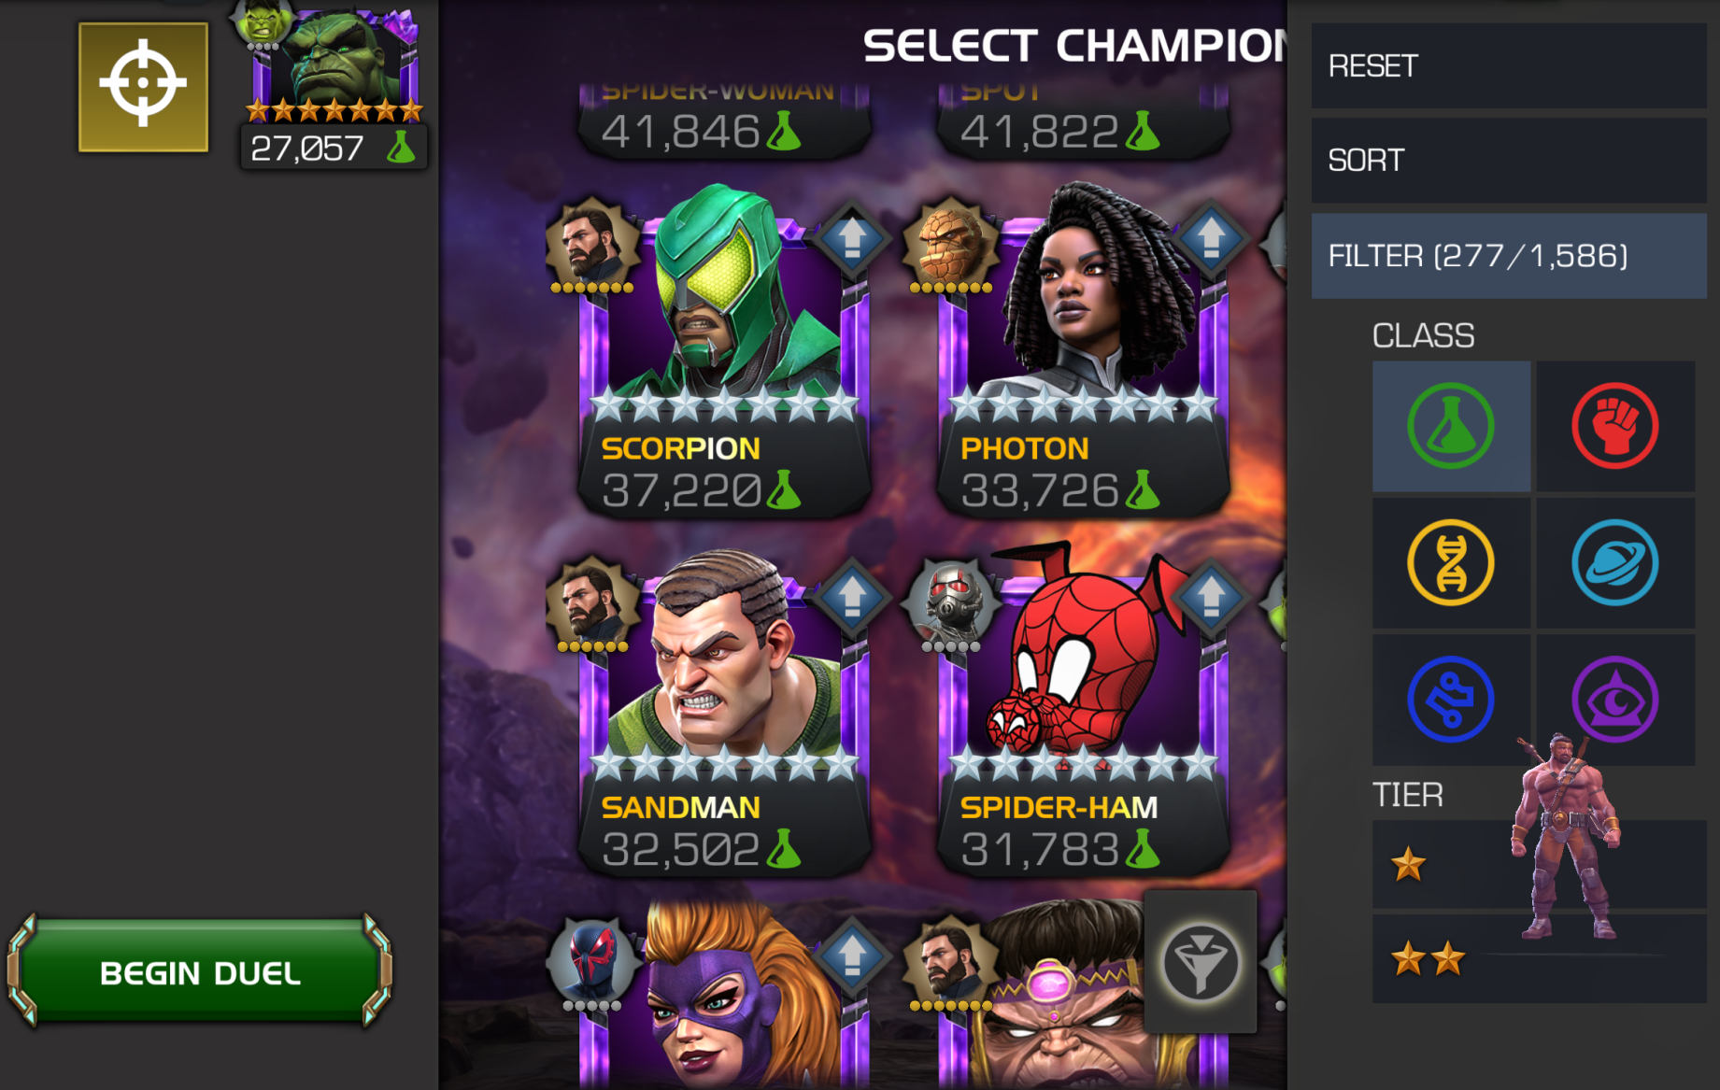Click the gold target crosshair icon
Screen dimensions: 1720x1090
coord(143,87)
